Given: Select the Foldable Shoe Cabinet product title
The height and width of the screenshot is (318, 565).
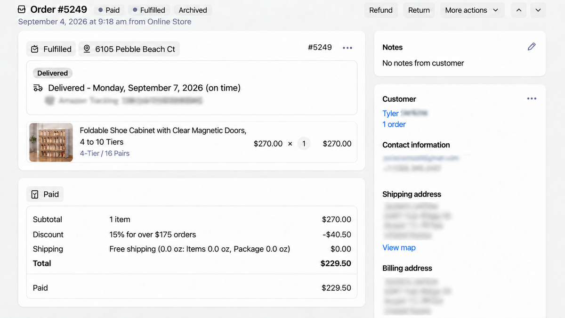Looking at the screenshot, I should click(x=163, y=136).
